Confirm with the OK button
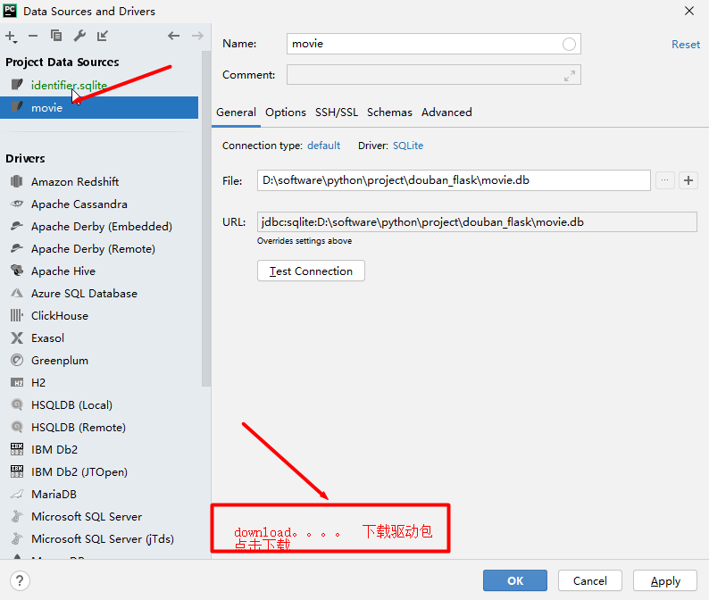 click(x=515, y=580)
